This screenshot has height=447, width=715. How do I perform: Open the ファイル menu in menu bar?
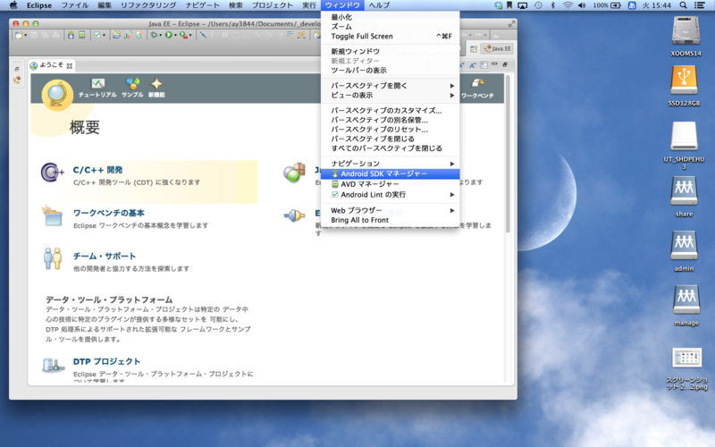coord(75,5)
